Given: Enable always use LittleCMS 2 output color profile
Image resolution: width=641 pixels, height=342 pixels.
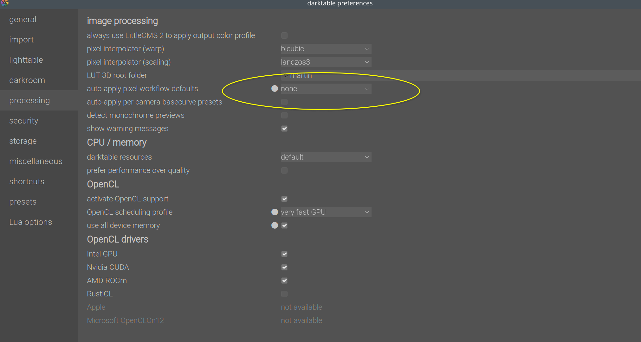Looking at the screenshot, I should click(x=284, y=35).
